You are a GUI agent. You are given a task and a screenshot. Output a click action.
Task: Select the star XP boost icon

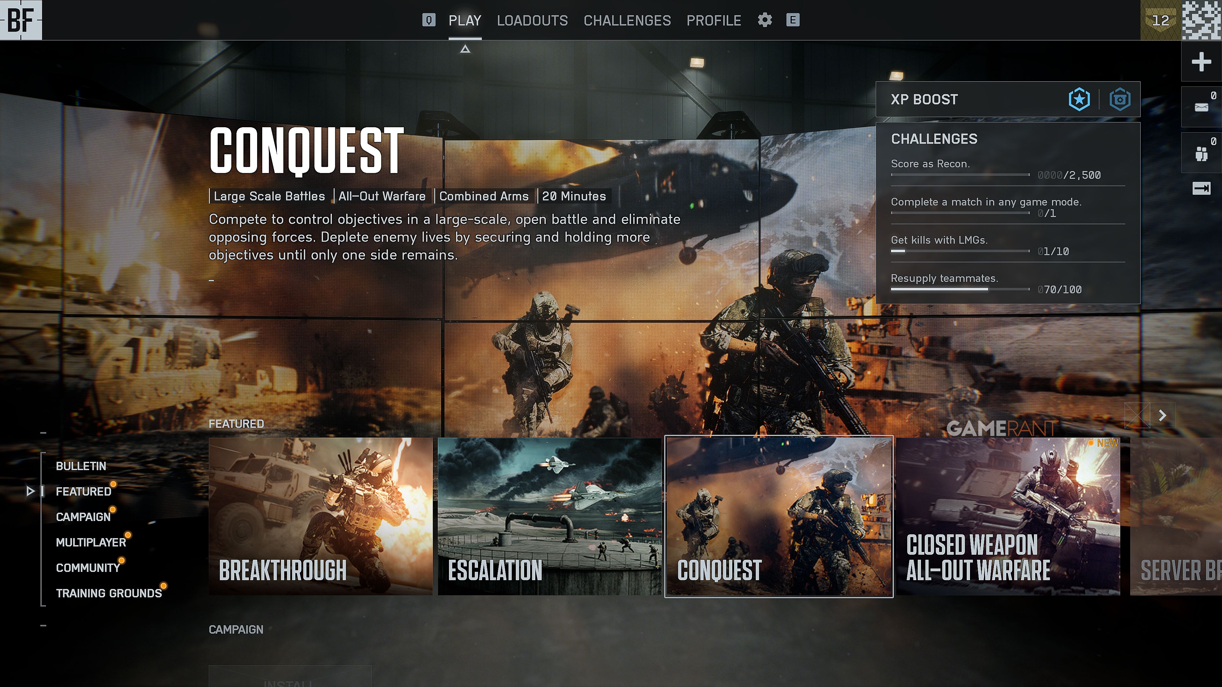coord(1079,100)
